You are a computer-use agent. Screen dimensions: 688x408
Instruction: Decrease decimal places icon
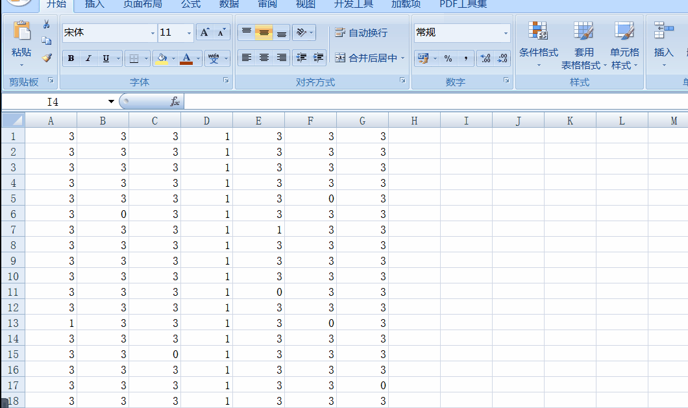tap(502, 58)
